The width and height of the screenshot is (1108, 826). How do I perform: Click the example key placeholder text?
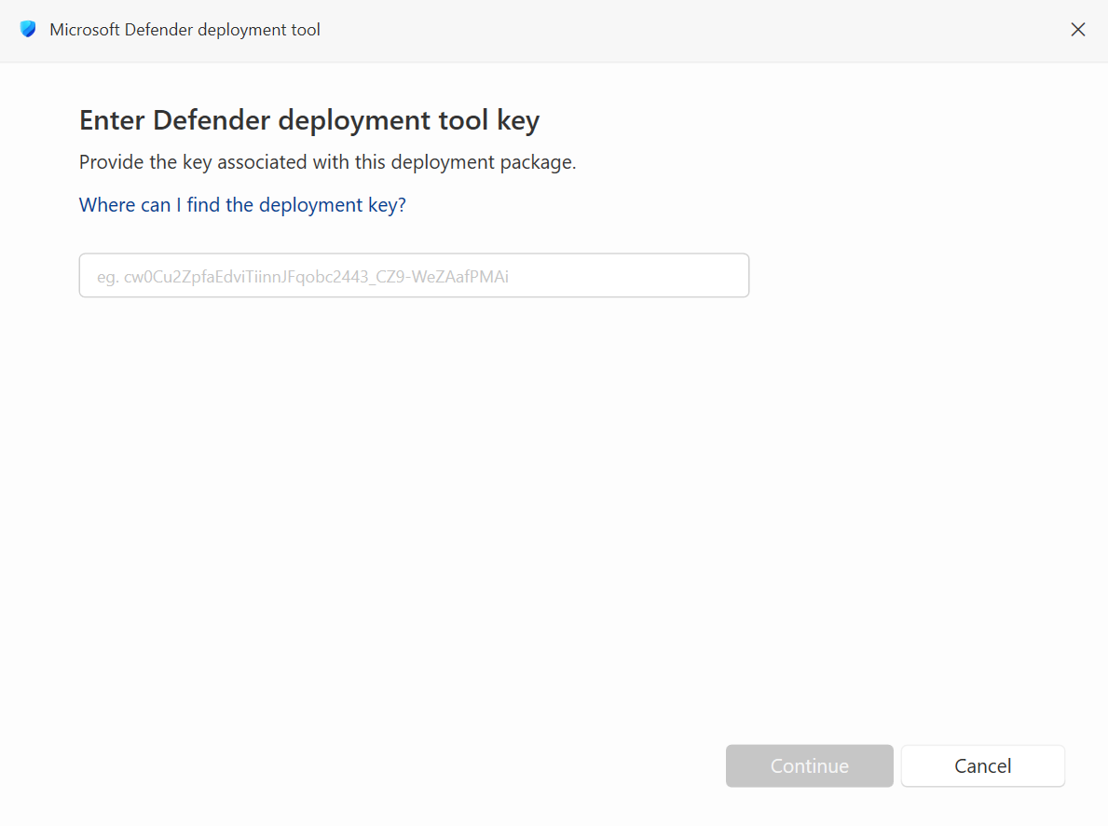(x=303, y=277)
